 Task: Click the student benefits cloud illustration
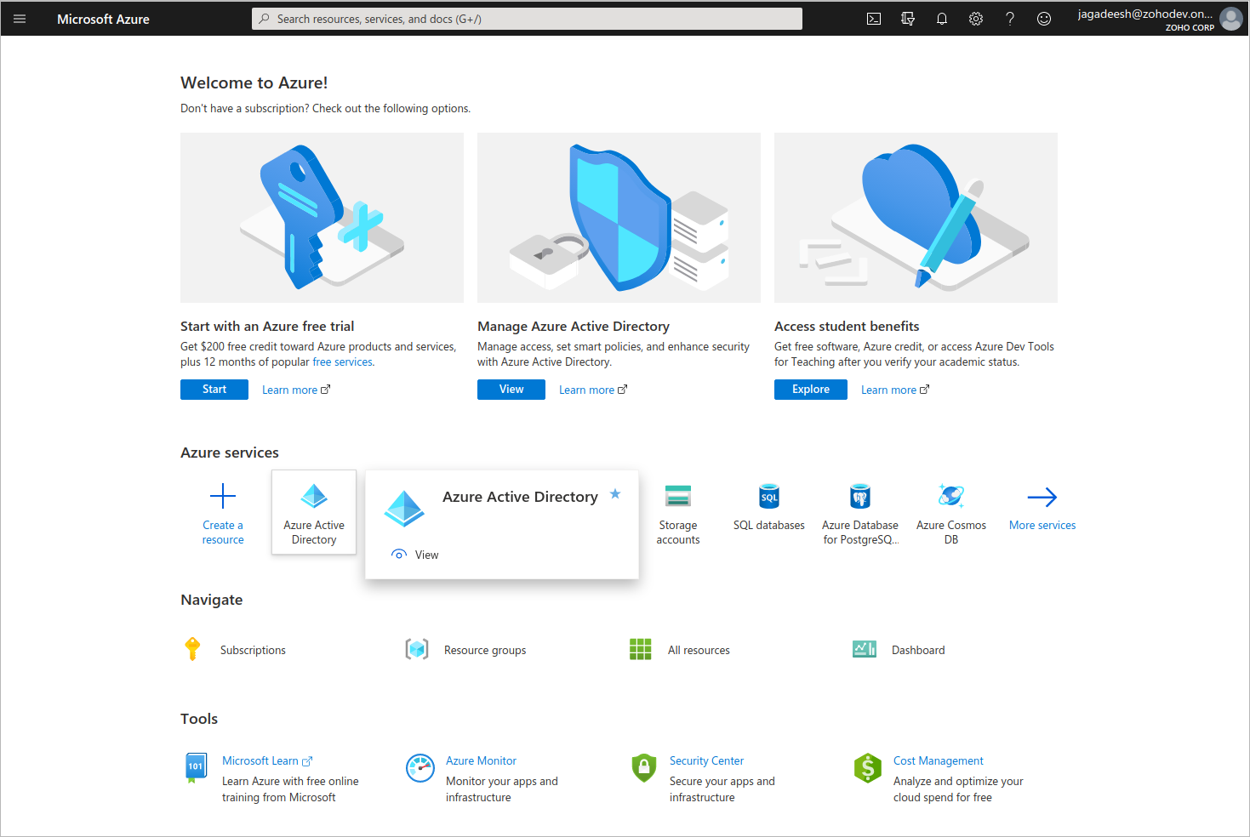[916, 218]
